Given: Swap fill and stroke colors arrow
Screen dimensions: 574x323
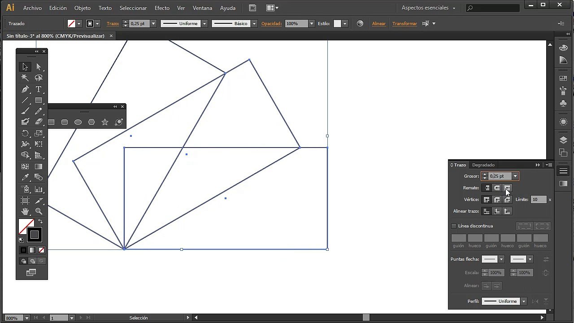Looking at the screenshot, I should [x=40, y=222].
